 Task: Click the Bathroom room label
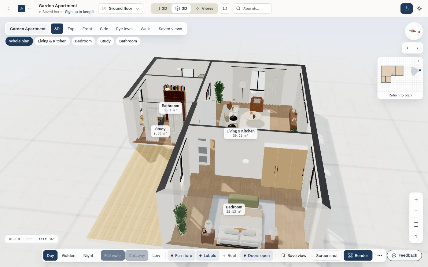(x=170, y=108)
